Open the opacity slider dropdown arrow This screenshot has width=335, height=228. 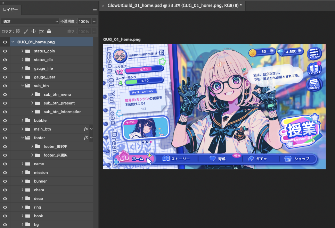[94, 22]
